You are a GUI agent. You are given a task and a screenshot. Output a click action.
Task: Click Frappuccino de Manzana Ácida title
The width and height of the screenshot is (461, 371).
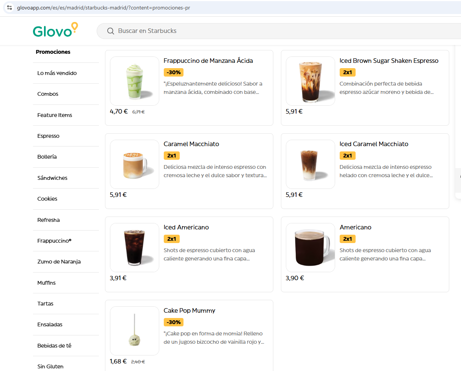(208, 61)
